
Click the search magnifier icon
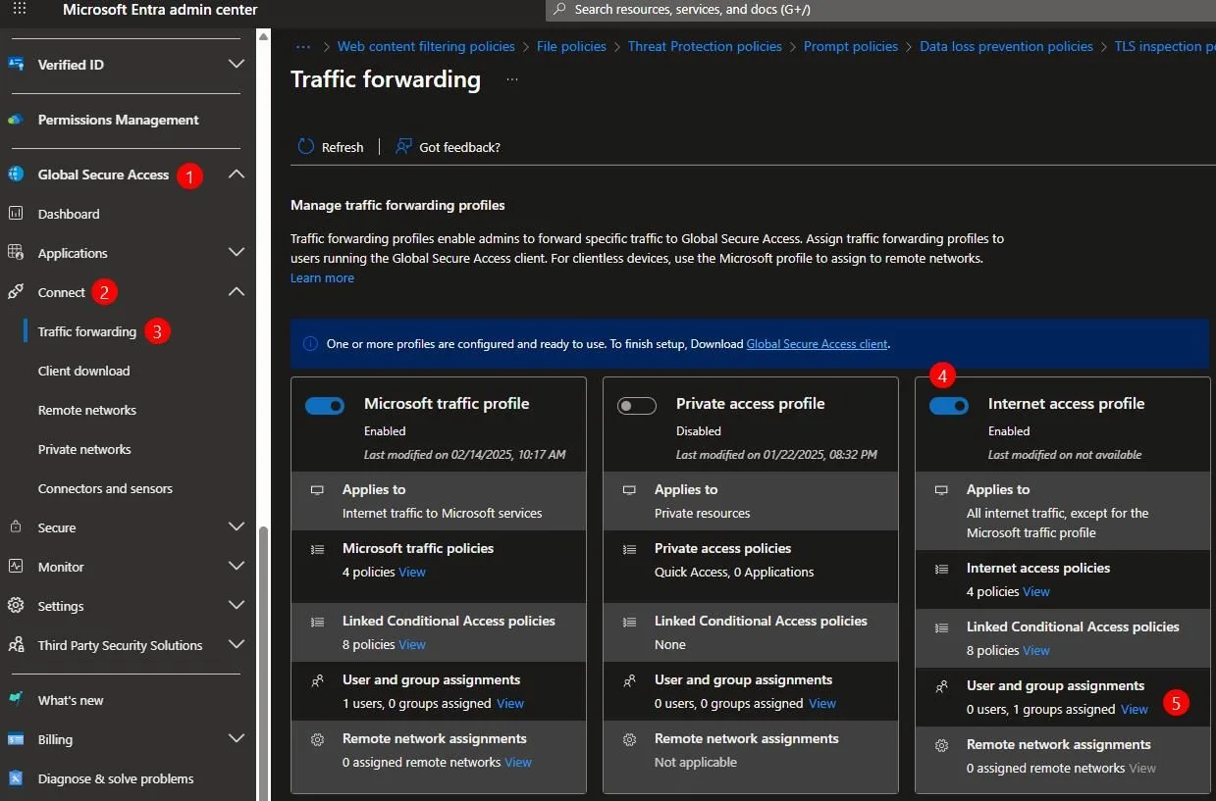(x=559, y=9)
